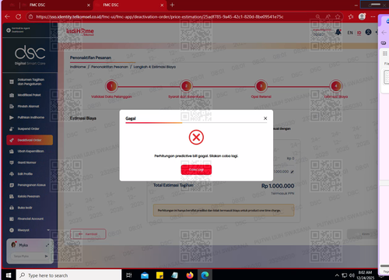Click the Rp 1.000.000 total amount
This screenshot has width=389, height=280.
coord(278,186)
